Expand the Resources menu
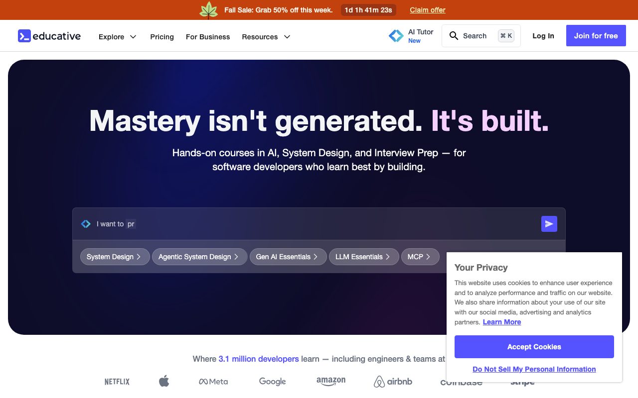 coord(266,37)
